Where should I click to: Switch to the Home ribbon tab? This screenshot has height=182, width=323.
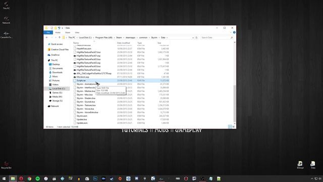pos(58,32)
